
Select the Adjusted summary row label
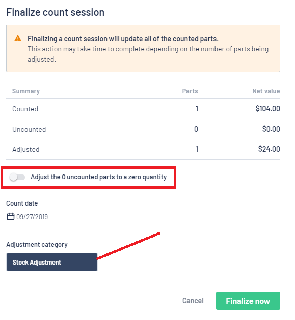(26, 149)
